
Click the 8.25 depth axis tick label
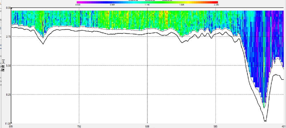tap(8, 94)
